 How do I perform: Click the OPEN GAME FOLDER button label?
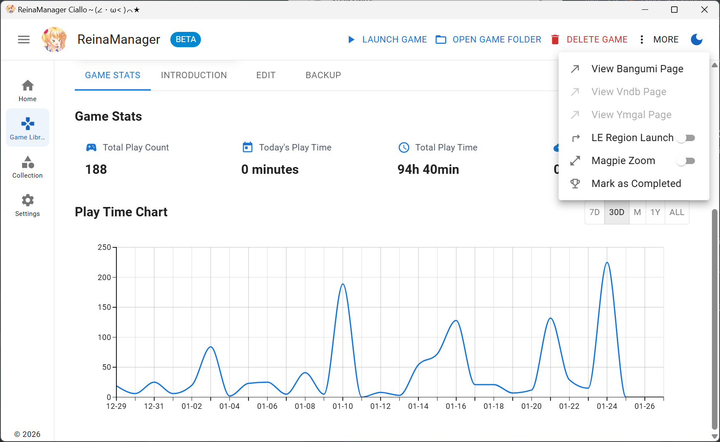[497, 40]
